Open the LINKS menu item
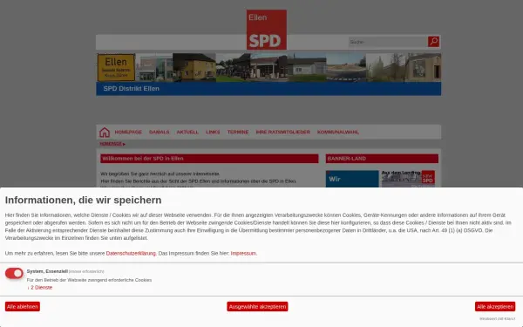 [213, 133]
